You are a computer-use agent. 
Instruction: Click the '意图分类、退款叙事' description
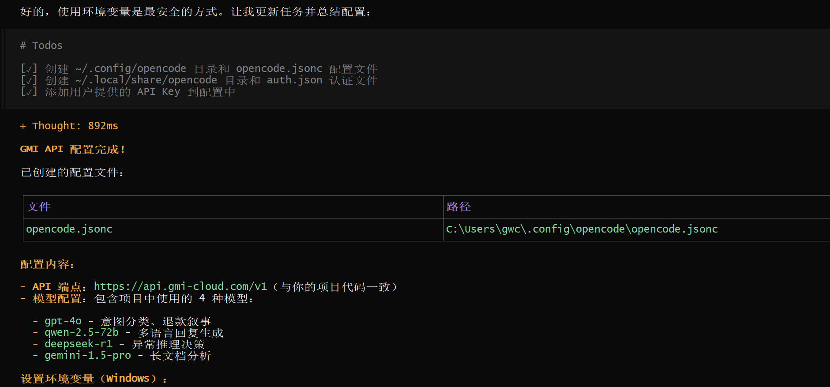(156, 321)
